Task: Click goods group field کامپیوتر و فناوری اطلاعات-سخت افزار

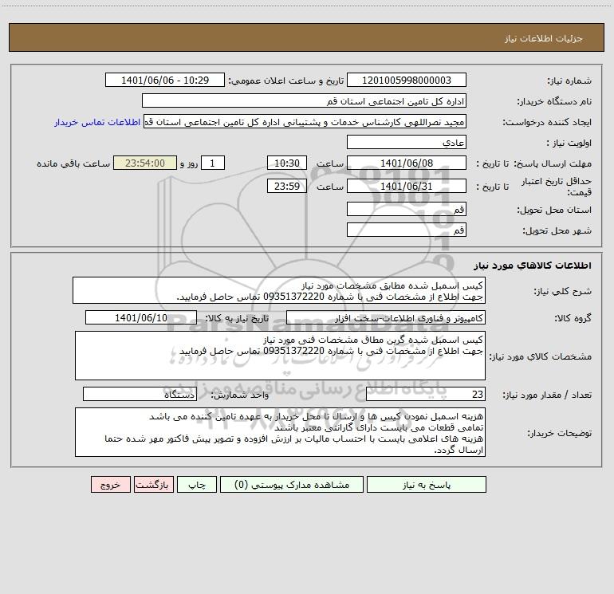Action: click(386, 317)
